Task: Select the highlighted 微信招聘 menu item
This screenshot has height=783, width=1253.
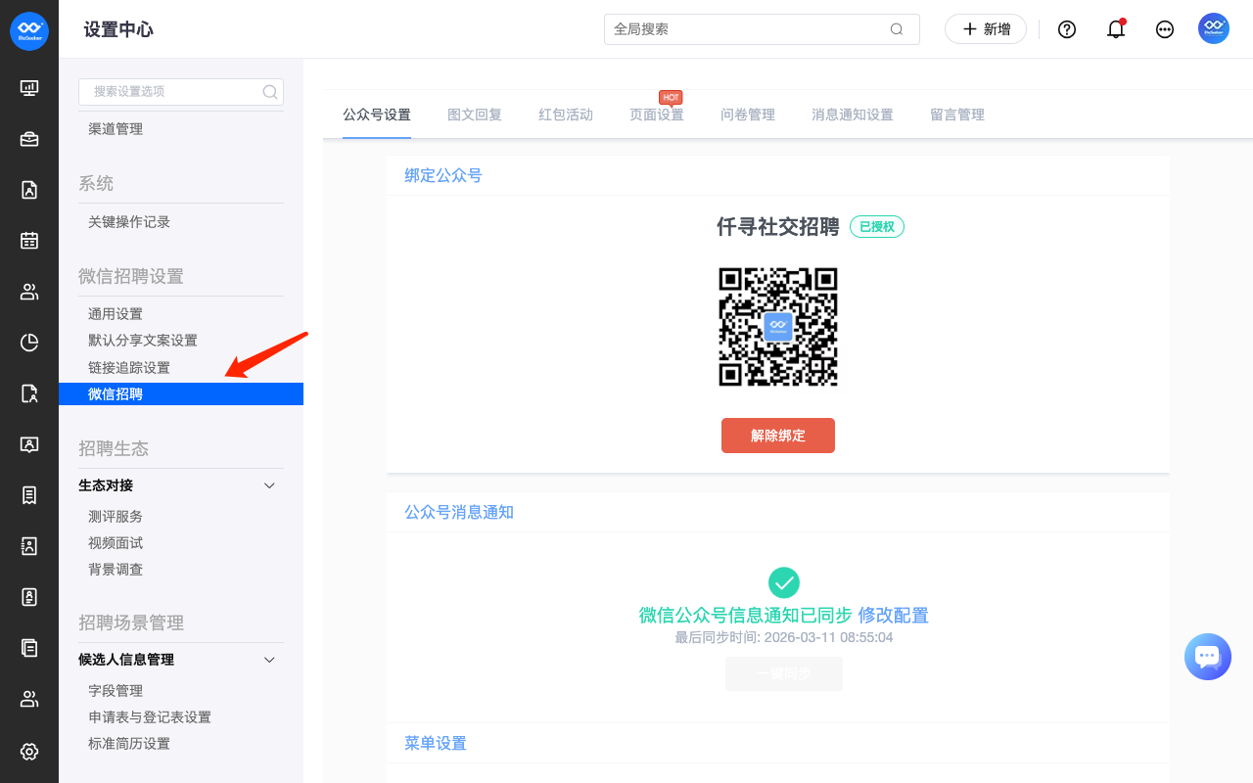Action: coord(181,394)
